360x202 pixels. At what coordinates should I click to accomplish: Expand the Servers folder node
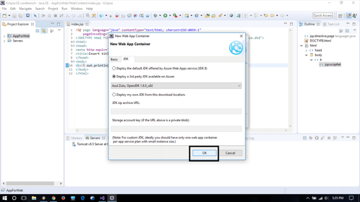(x=4, y=41)
